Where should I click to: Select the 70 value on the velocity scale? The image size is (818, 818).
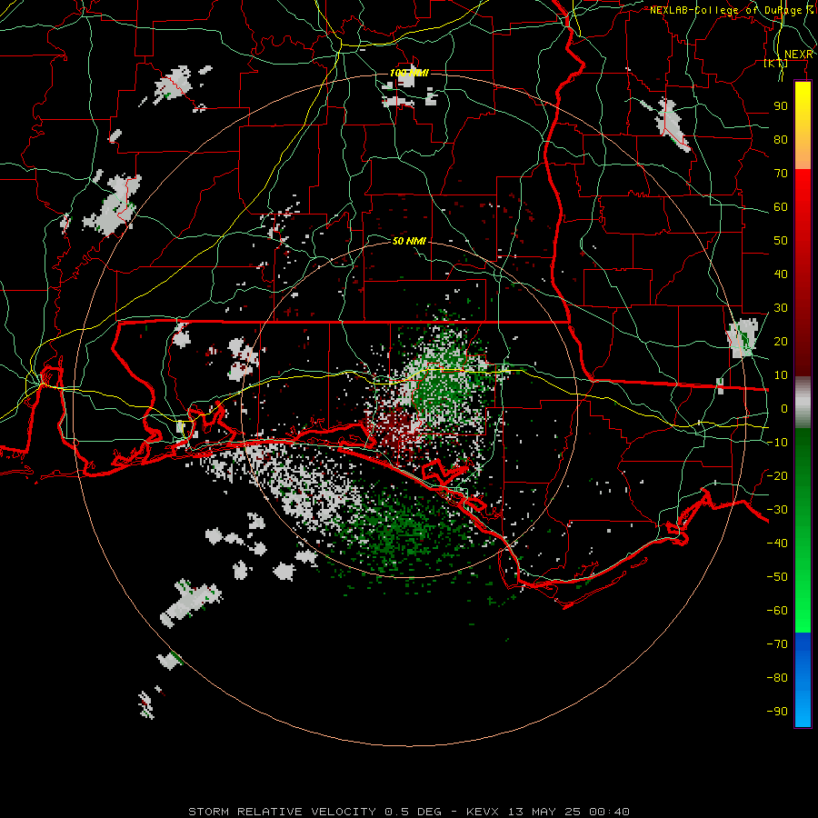[781, 174]
